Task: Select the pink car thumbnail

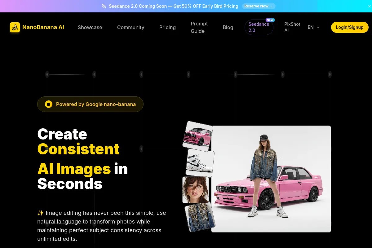Action: coord(198,136)
